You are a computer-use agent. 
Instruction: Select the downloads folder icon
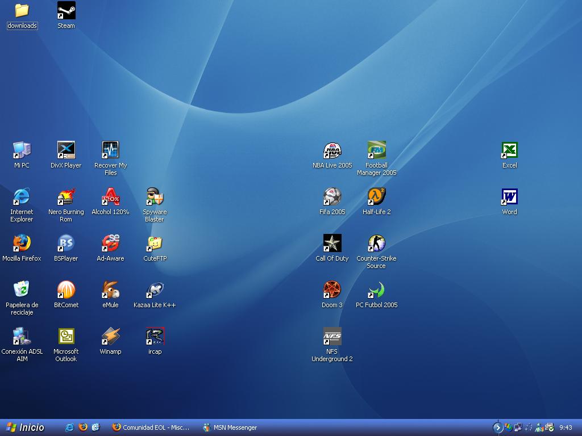[22, 11]
